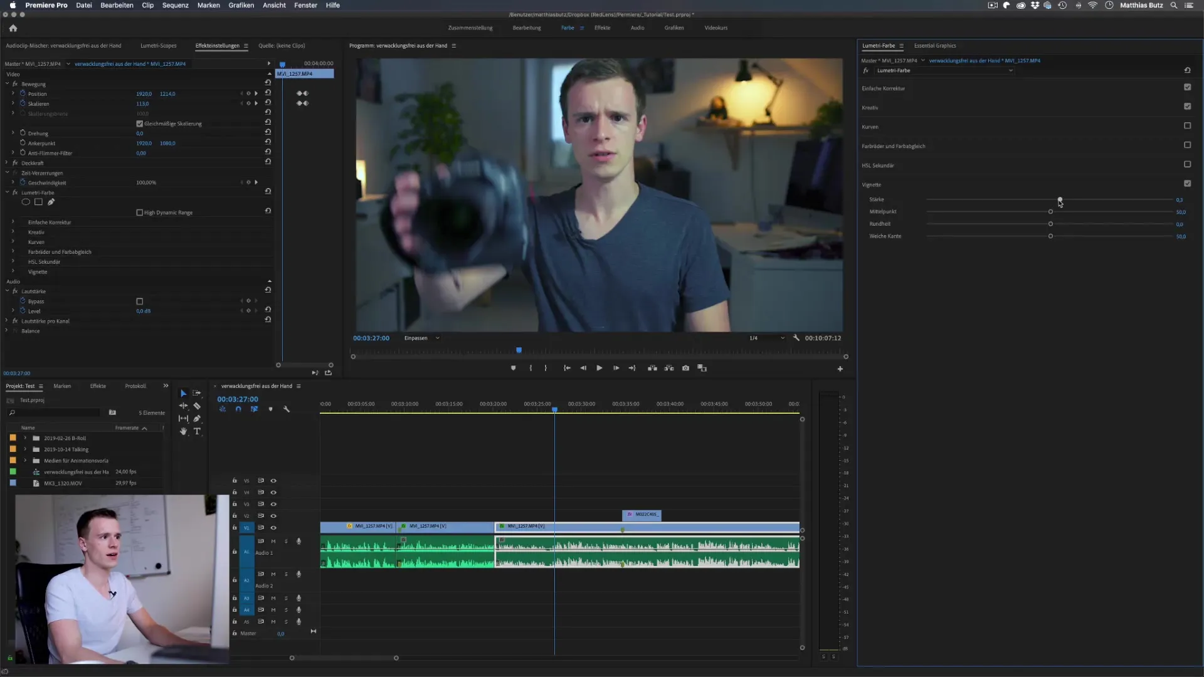This screenshot has width=1204, height=677.
Task: Click the Track Select Forward tool
Action: point(197,393)
